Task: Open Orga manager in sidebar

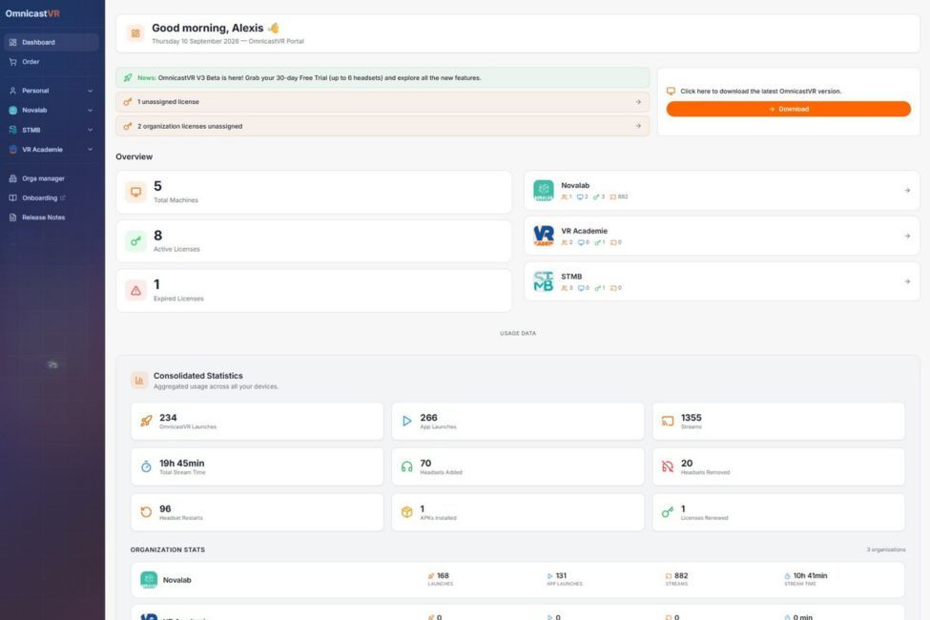Action: (x=51, y=178)
